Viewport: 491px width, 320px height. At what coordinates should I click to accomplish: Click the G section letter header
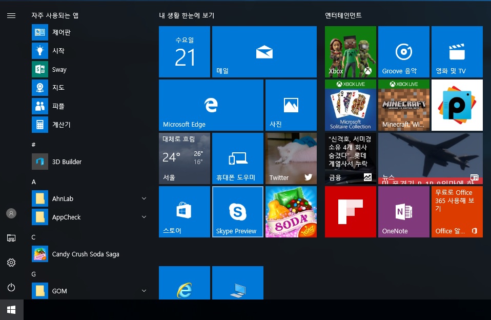33,274
